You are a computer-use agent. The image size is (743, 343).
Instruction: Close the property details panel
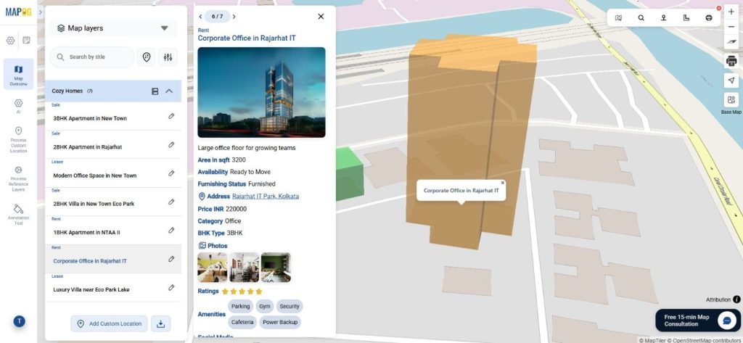[x=321, y=17]
